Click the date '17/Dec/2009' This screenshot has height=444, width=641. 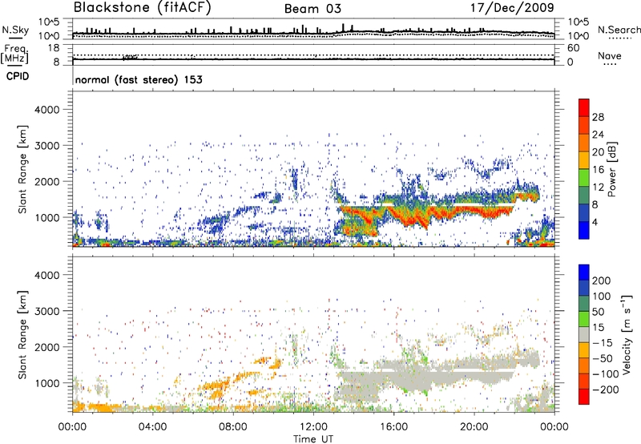click(x=512, y=8)
